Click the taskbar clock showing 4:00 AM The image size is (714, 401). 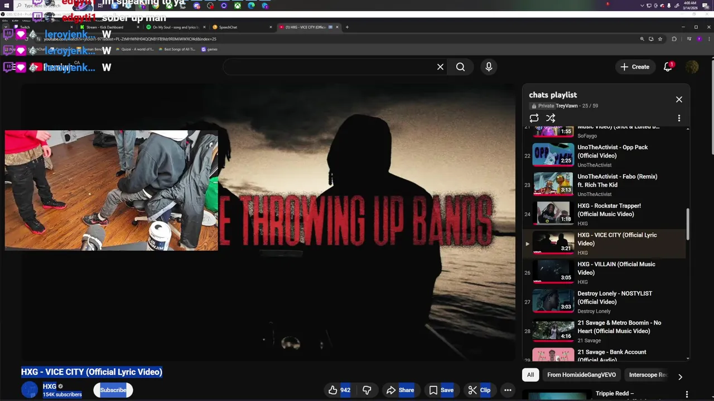click(690, 5)
